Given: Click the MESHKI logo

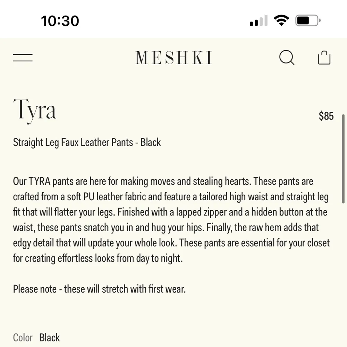Looking at the screenshot, I should (173, 58).
